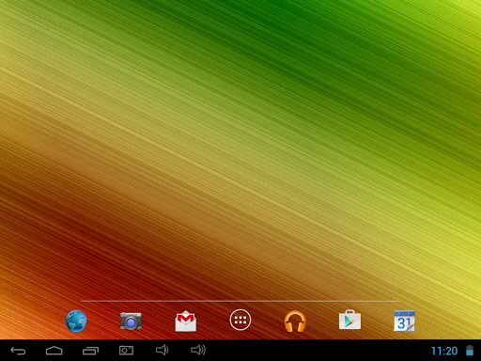
Task: Open the Browser globe app
Action: coord(76,321)
